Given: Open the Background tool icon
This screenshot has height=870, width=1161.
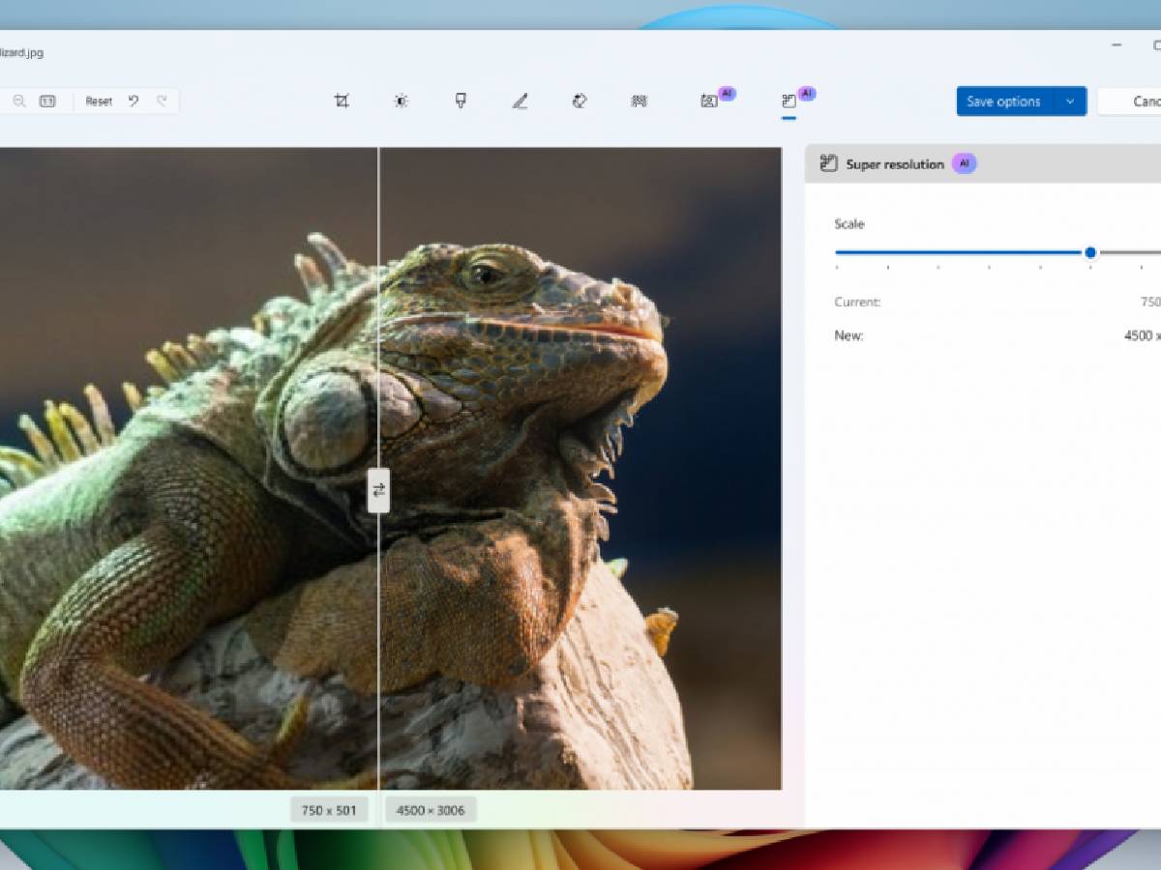Looking at the screenshot, I should tap(639, 101).
